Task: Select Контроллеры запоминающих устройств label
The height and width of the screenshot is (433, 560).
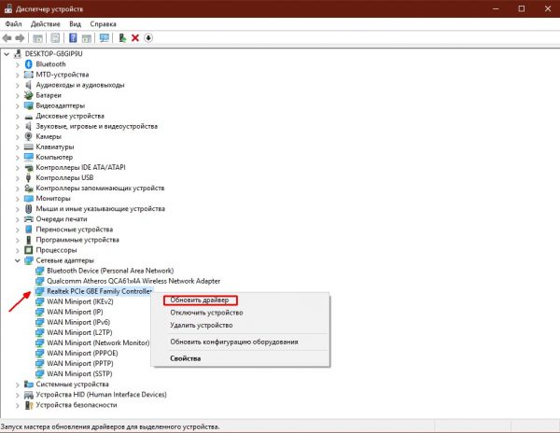Action: [x=100, y=189]
